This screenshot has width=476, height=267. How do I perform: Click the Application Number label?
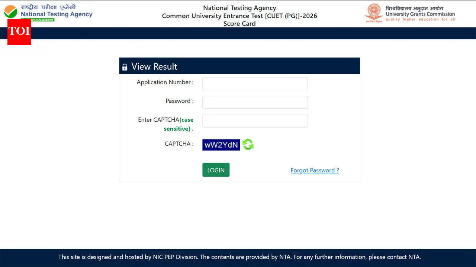[x=165, y=82]
